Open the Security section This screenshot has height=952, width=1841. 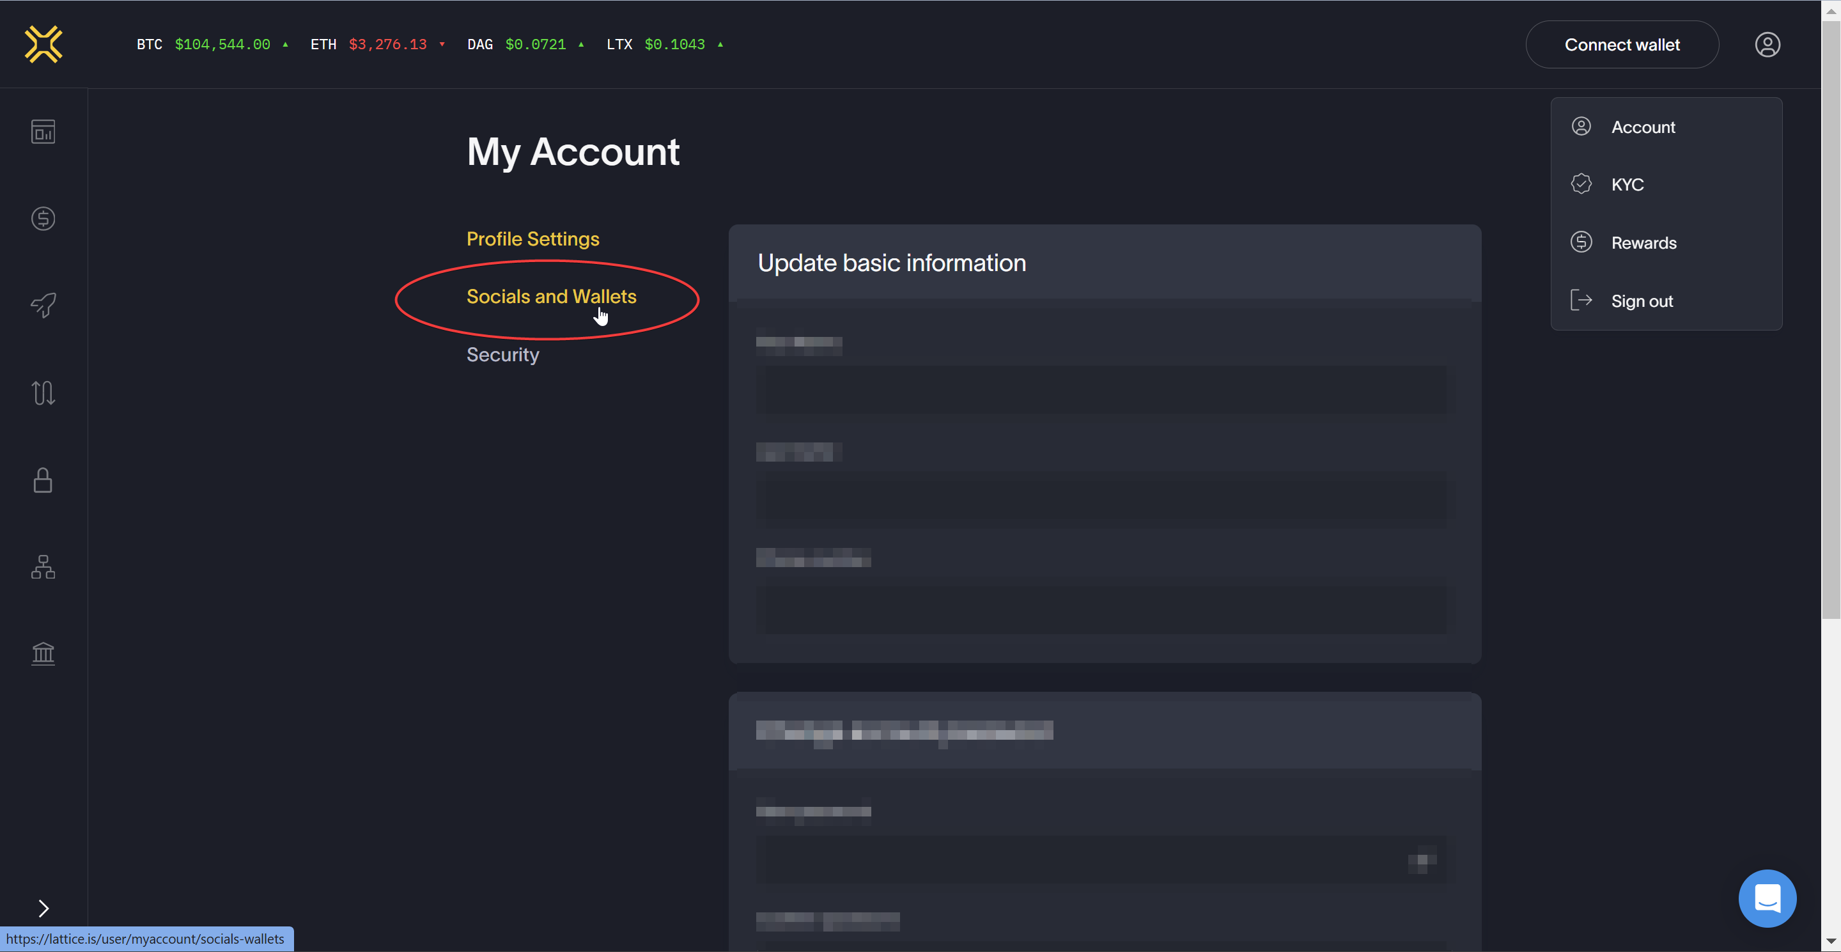(502, 354)
